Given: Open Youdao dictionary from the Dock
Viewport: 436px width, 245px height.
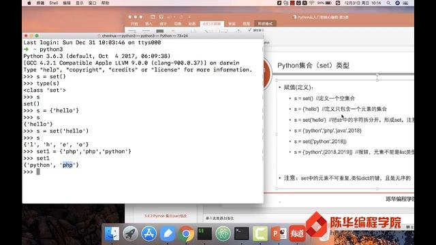Looking at the screenshot, I should (x=297, y=233).
